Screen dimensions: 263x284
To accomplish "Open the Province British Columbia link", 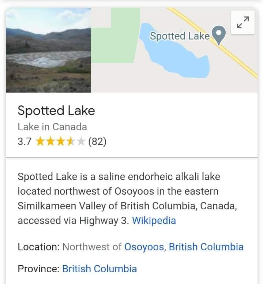I will tap(99, 269).
